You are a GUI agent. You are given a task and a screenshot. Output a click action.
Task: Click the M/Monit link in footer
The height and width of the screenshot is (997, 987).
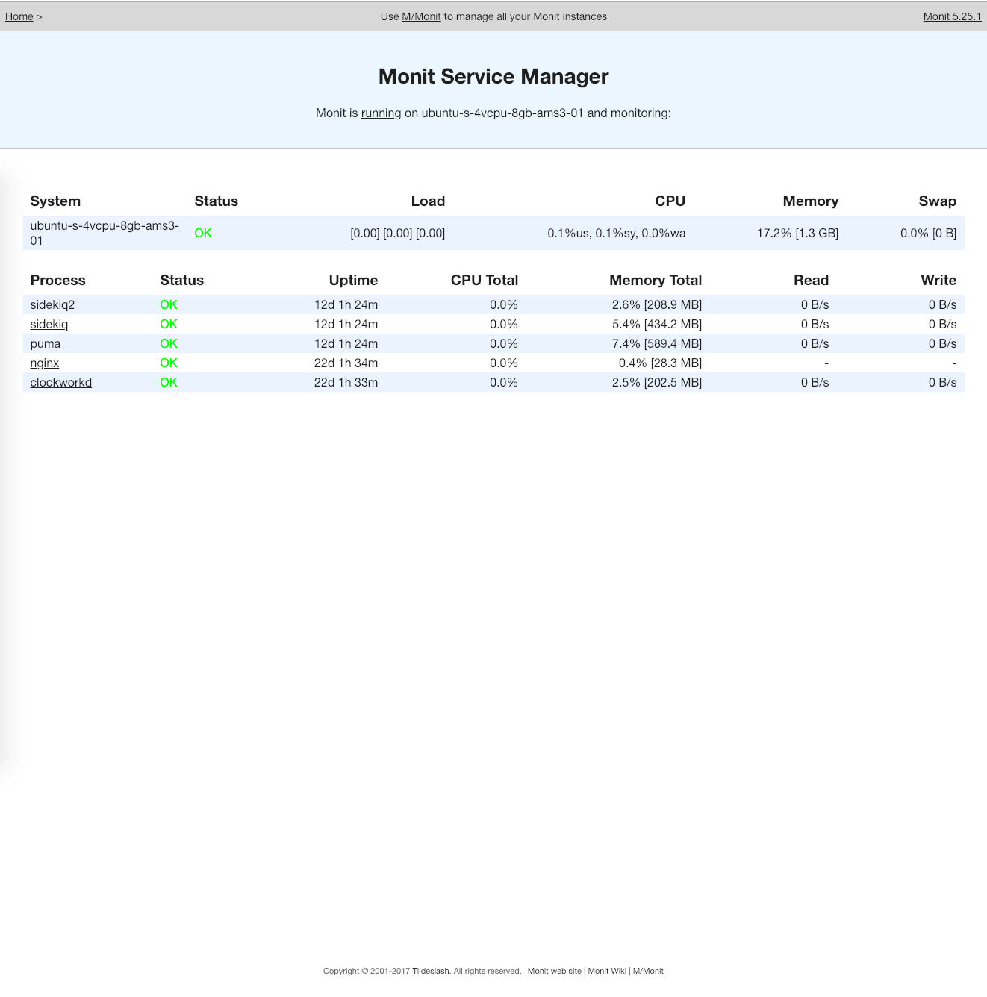[x=648, y=971]
